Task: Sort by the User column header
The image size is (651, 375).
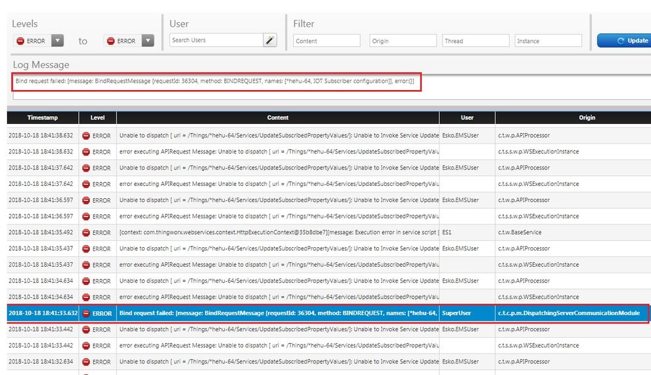Action: [467, 117]
